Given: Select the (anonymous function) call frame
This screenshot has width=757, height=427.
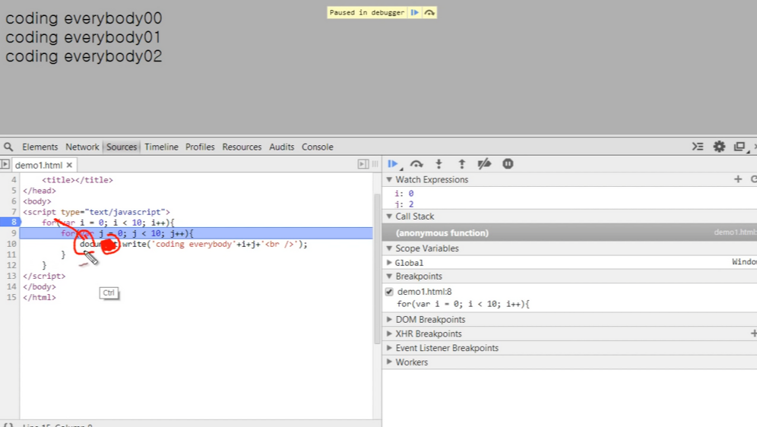Looking at the screenshot, I should point(570,232).
